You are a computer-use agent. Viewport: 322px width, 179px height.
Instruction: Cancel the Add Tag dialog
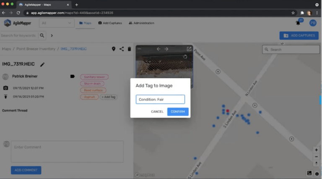click(x=157, y=111)
